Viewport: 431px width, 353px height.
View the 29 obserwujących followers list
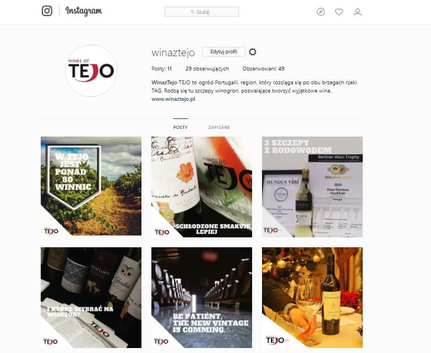pyautogui.click(x=207, y=69)
